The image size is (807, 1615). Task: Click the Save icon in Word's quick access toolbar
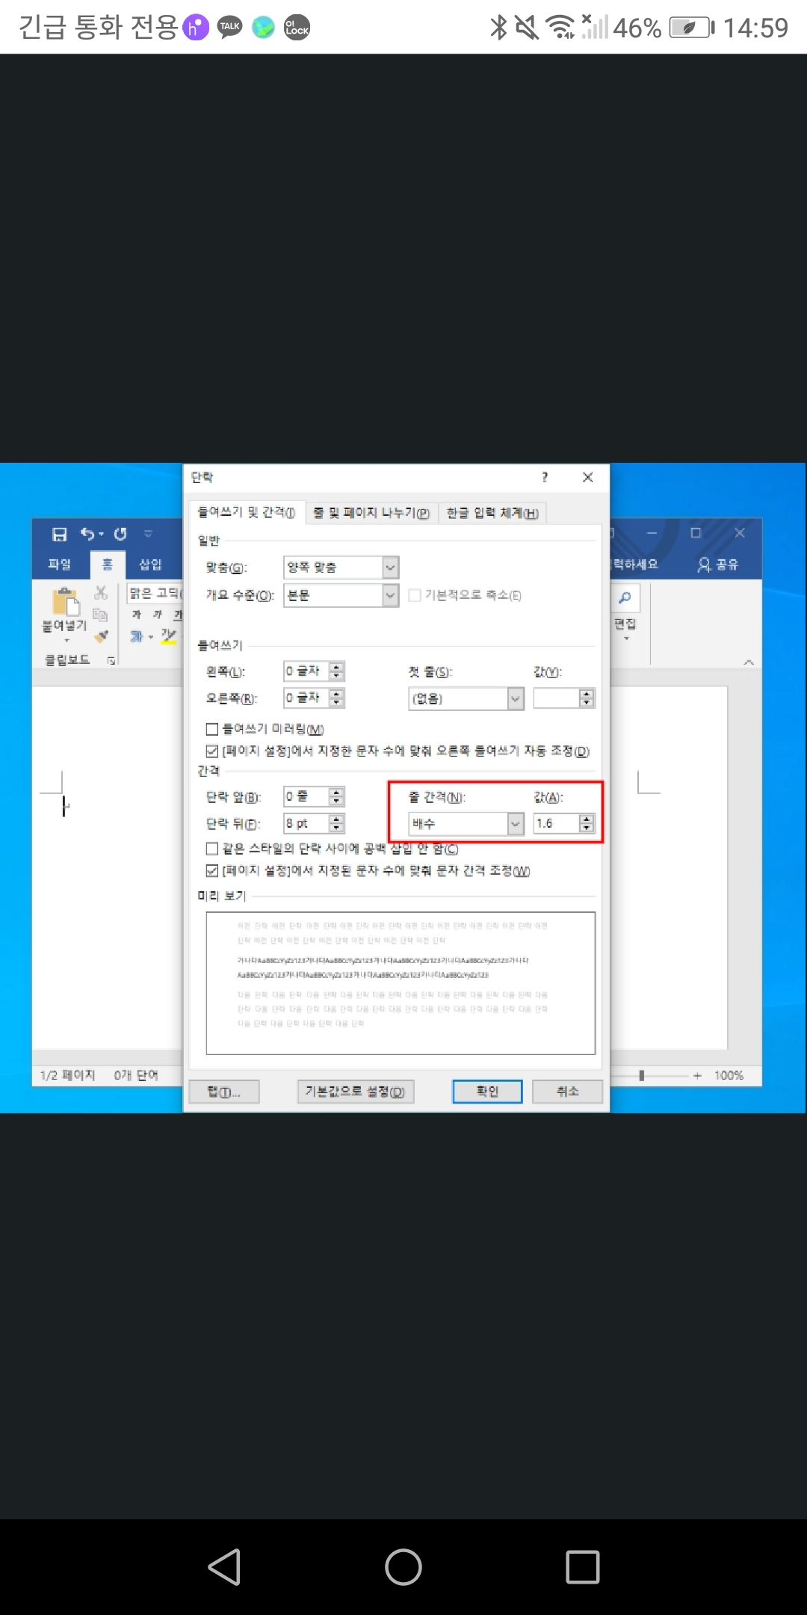60,534
